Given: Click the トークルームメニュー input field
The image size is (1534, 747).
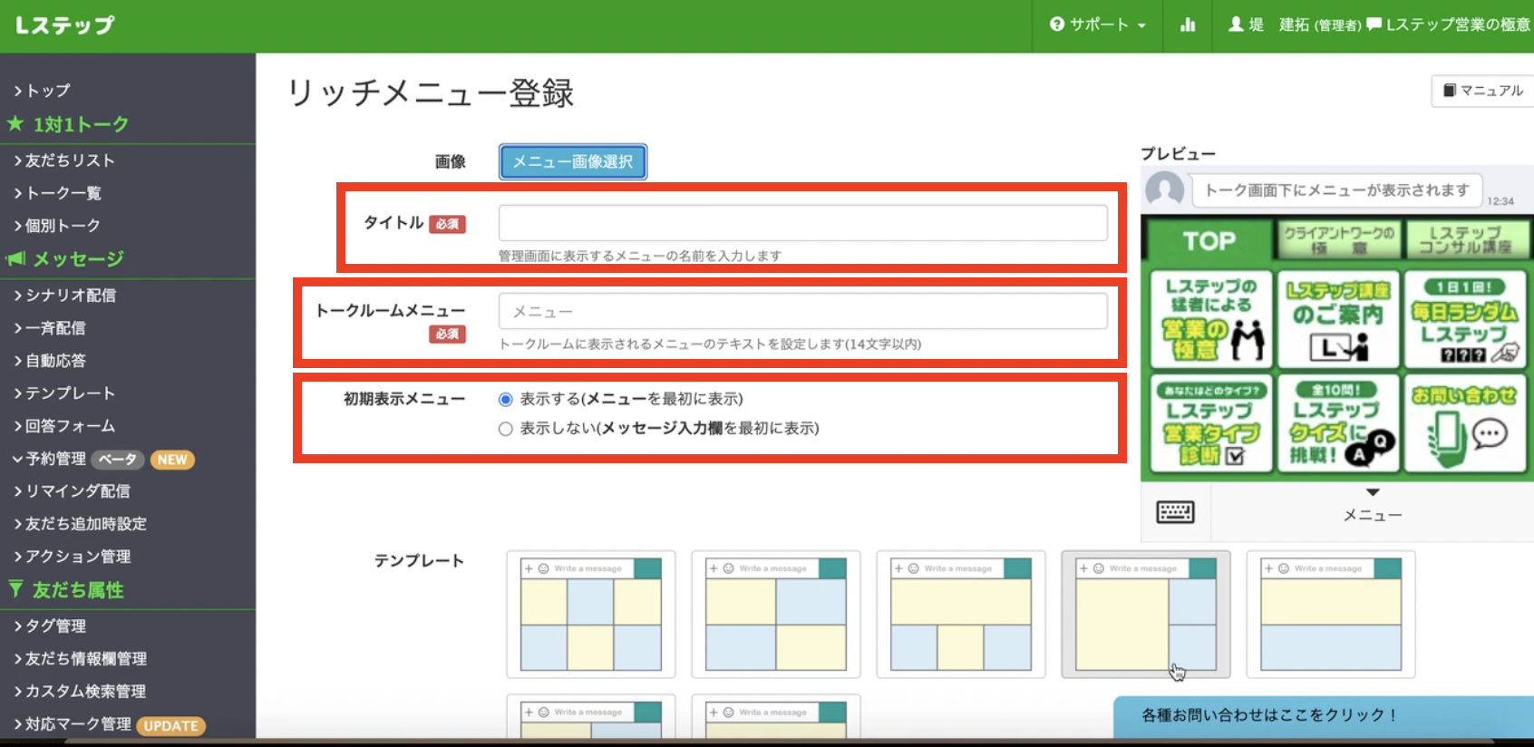Looking at the screenshot, I should click(x=802, y=311).
